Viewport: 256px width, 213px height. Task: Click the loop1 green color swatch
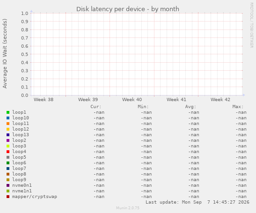coord(8,112)
